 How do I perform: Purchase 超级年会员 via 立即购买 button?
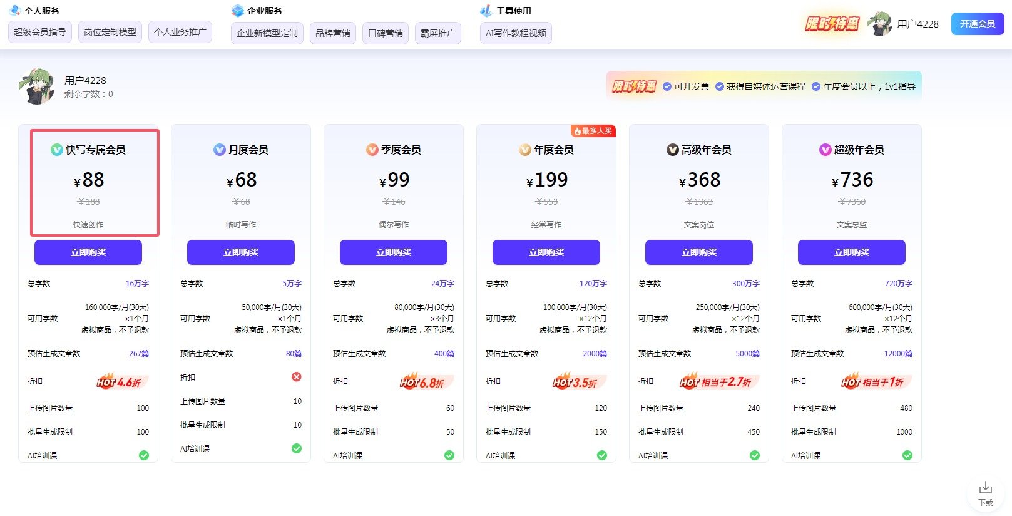point(851,252)
